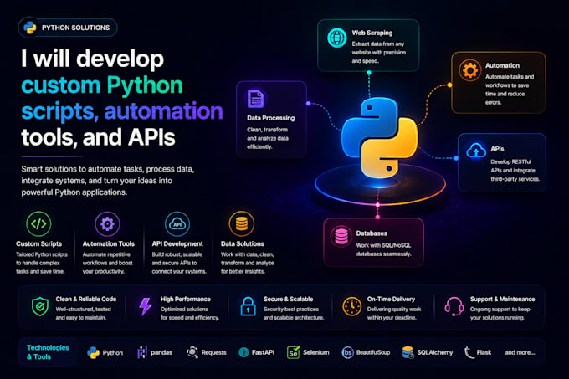The height and width of the screenshot is (379, 569).
Task: Click the APIs card title
Action: tap(497, 149)
